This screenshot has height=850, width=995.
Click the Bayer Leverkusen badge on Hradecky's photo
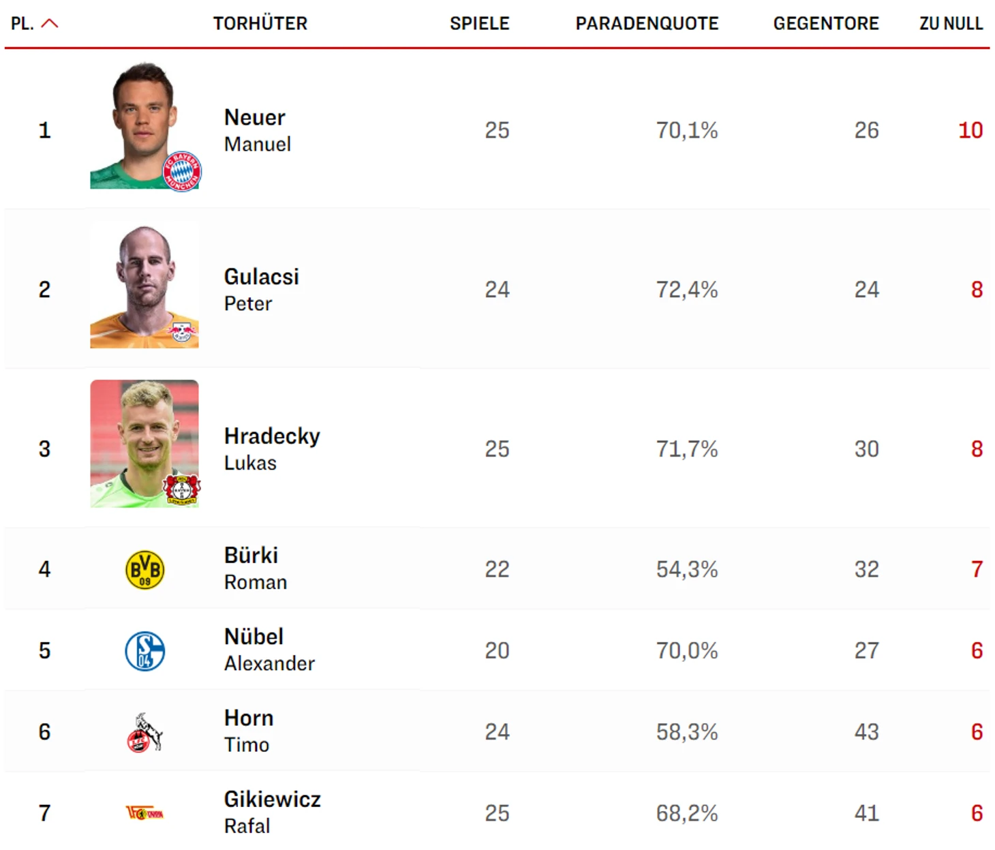(181, 489)
